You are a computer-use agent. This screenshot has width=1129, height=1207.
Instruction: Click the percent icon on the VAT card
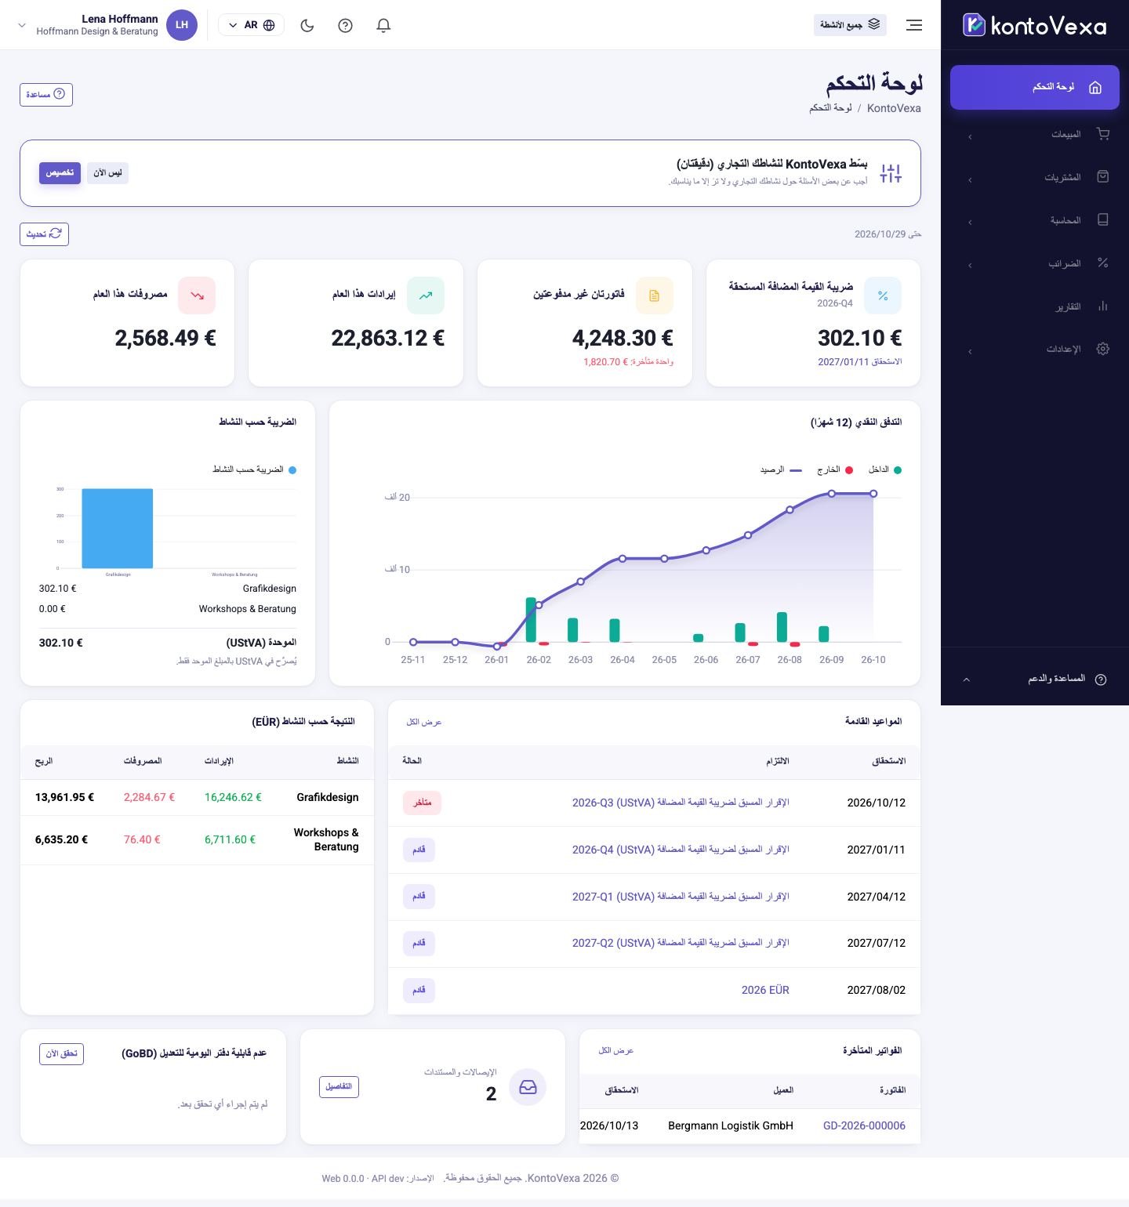883,295
